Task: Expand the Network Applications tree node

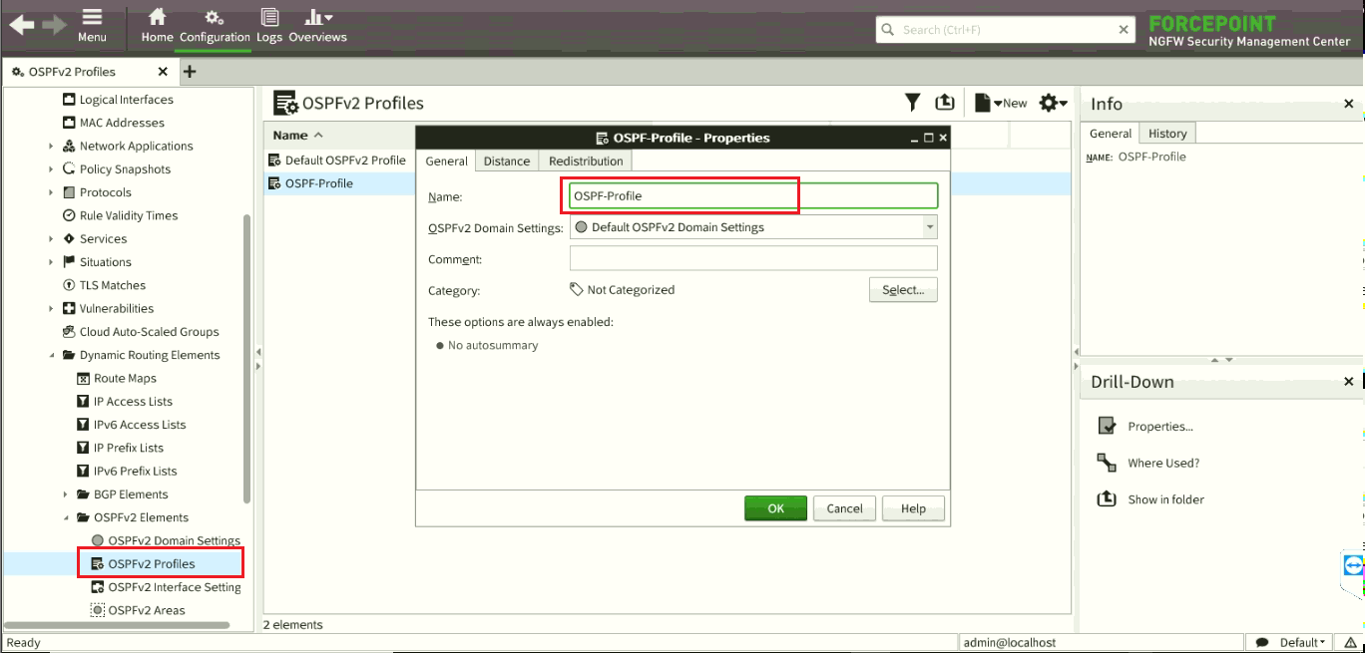Action: (x=51, y=147)
